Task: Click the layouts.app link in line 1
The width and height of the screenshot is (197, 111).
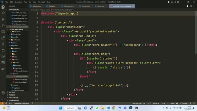Action: 66,14
